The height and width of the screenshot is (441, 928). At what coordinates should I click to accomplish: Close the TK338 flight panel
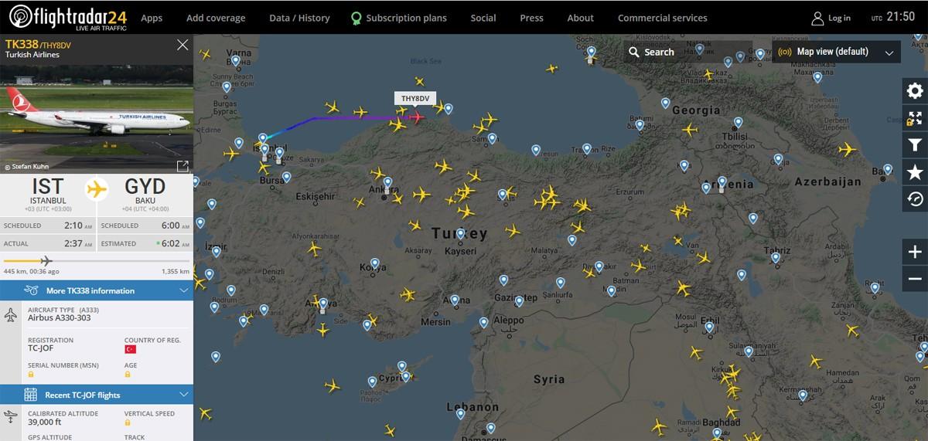click(183, 45)
